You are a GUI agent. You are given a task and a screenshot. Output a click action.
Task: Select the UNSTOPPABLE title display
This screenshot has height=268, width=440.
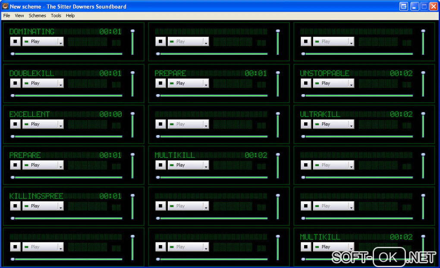coord(324,73)
